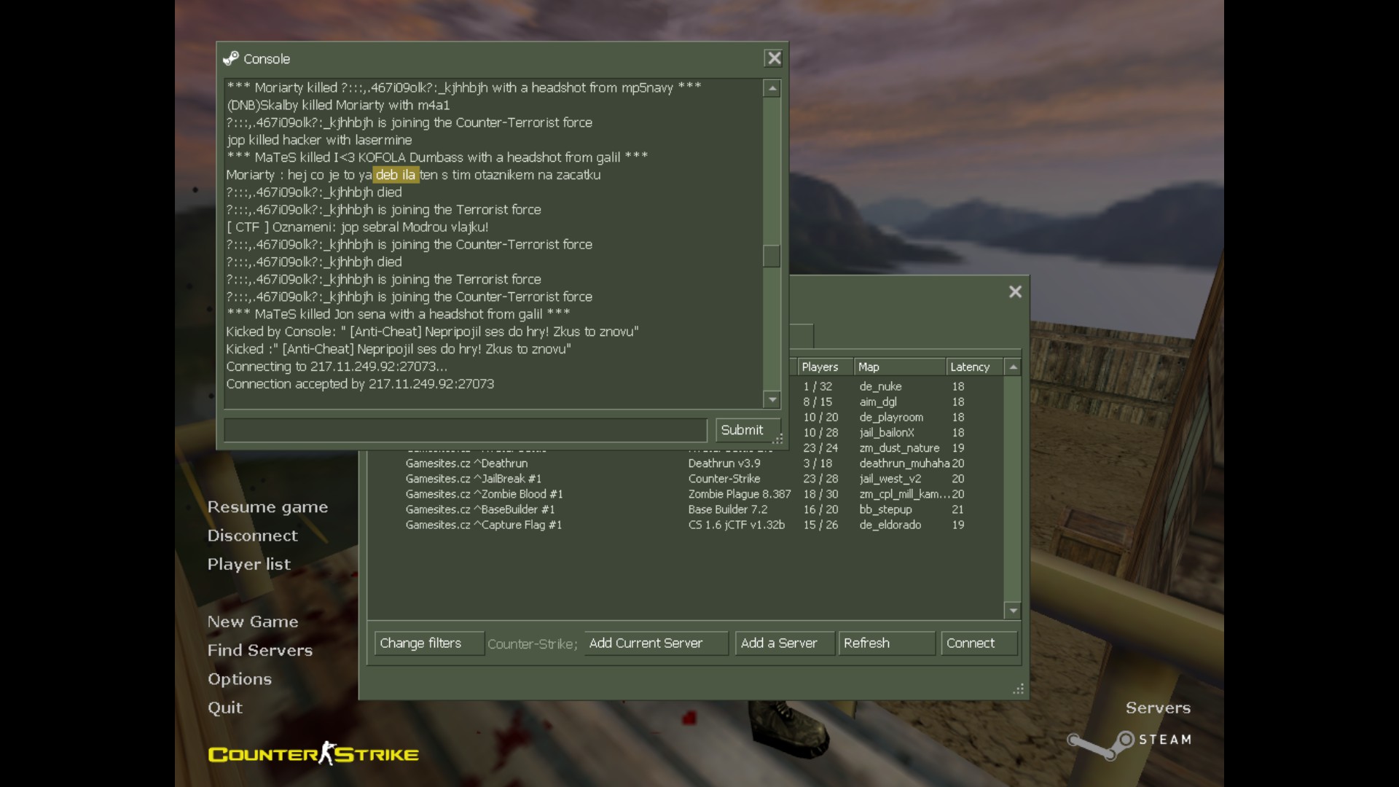This screenshot has height=787, width=1399.
Task: Click the Console window resize grip
Action: tap(778, 439)
